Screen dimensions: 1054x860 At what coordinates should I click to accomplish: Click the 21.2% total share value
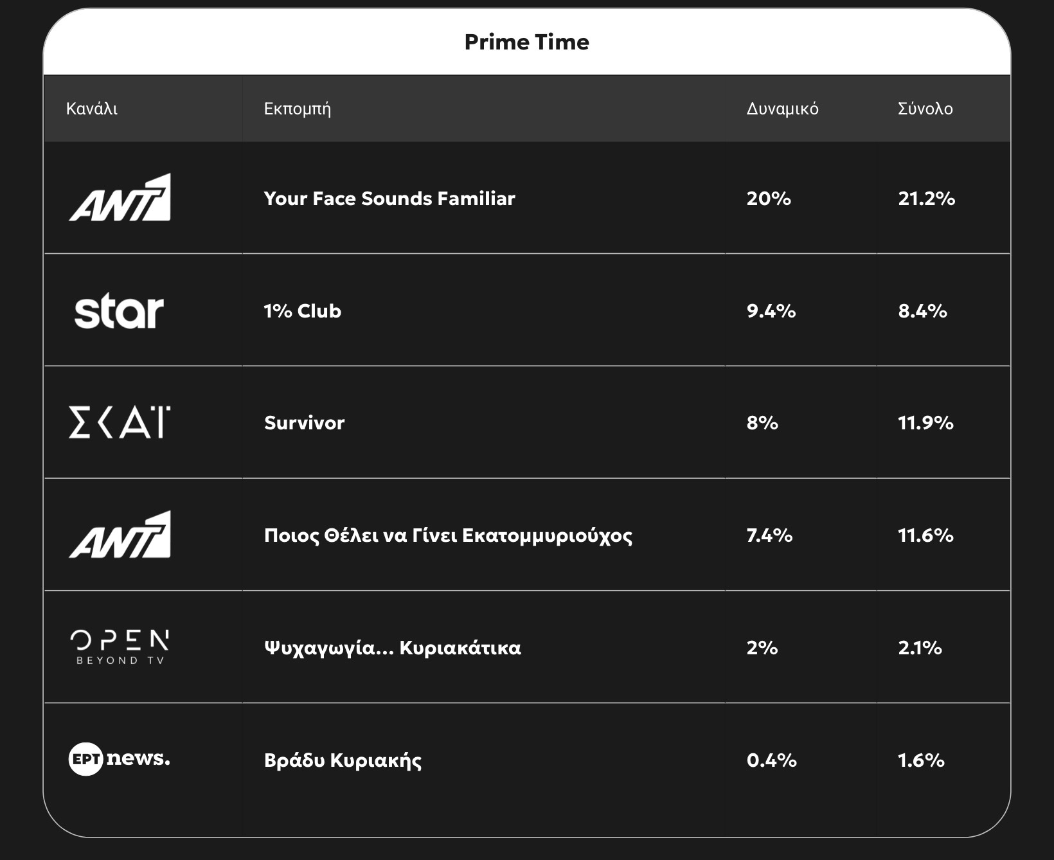(926, 199)
